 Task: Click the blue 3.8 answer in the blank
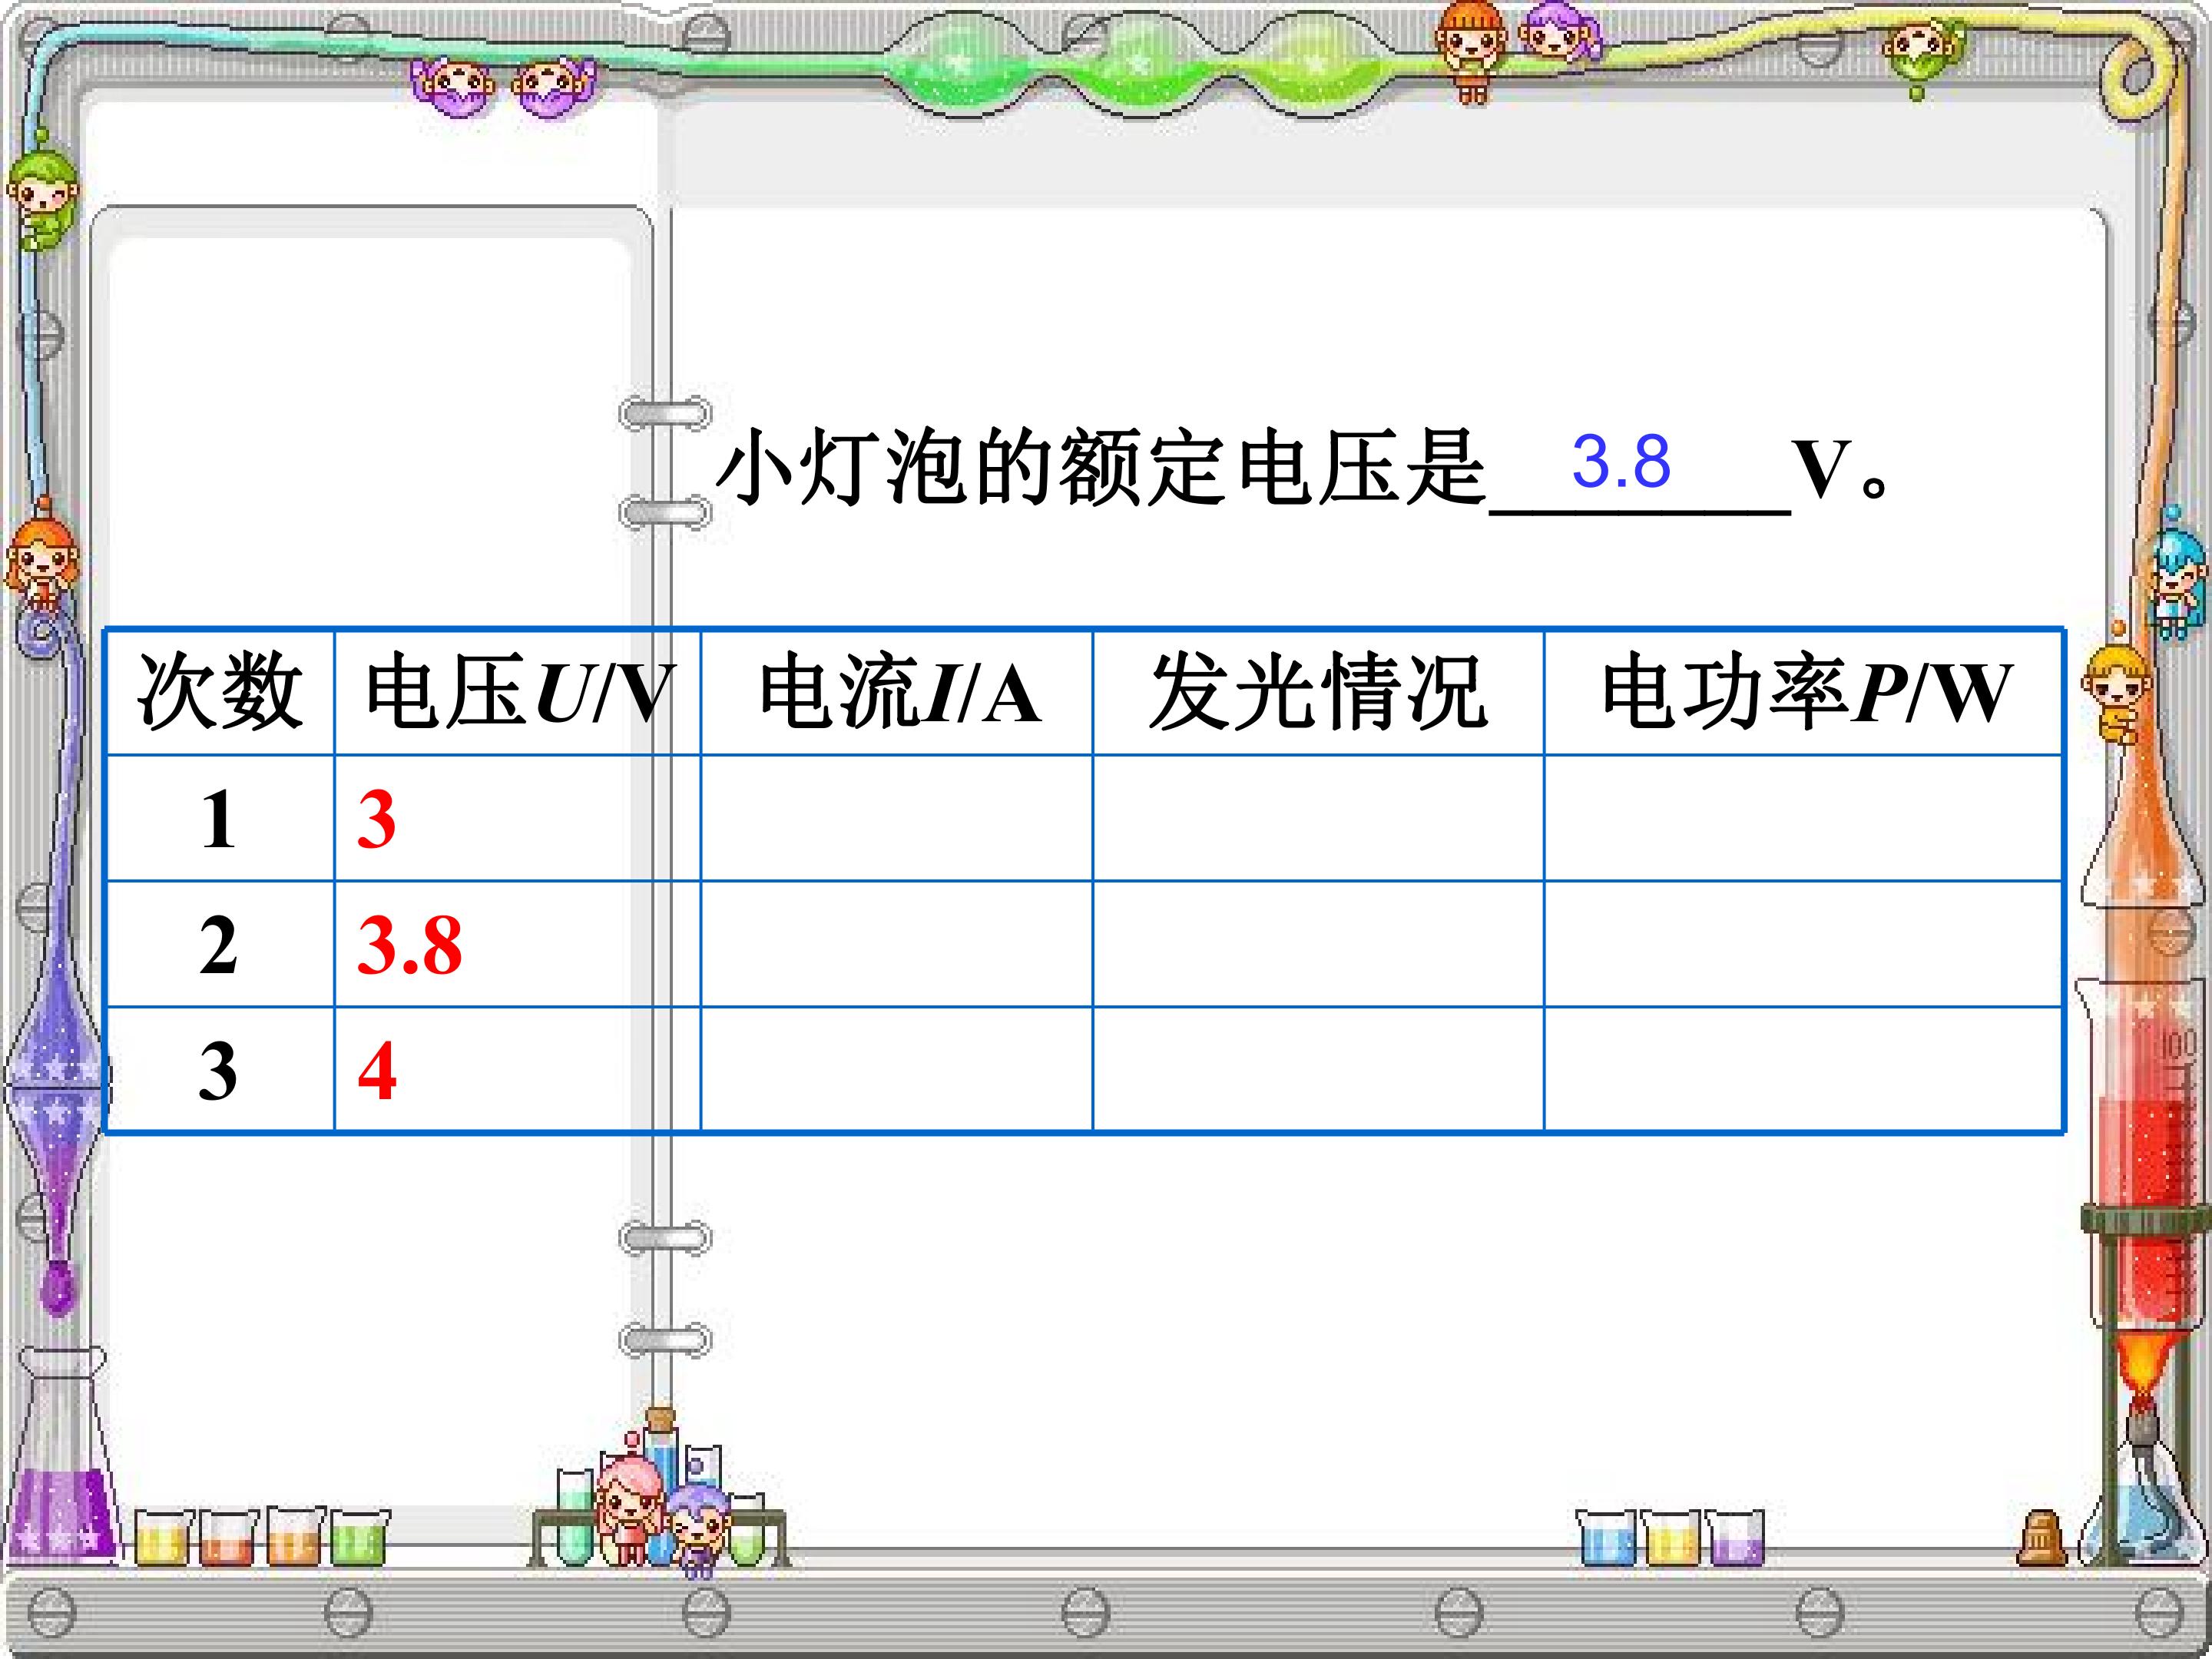pos(1621,462)
